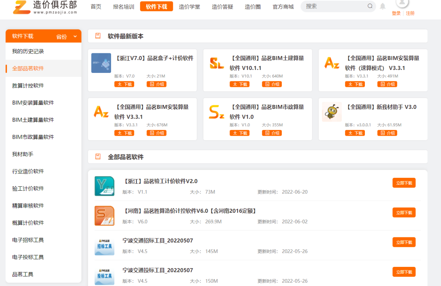Click the 河南品茗胜算造价计控软件 icon
Screen dimensions: 441x286
(104, 216)
